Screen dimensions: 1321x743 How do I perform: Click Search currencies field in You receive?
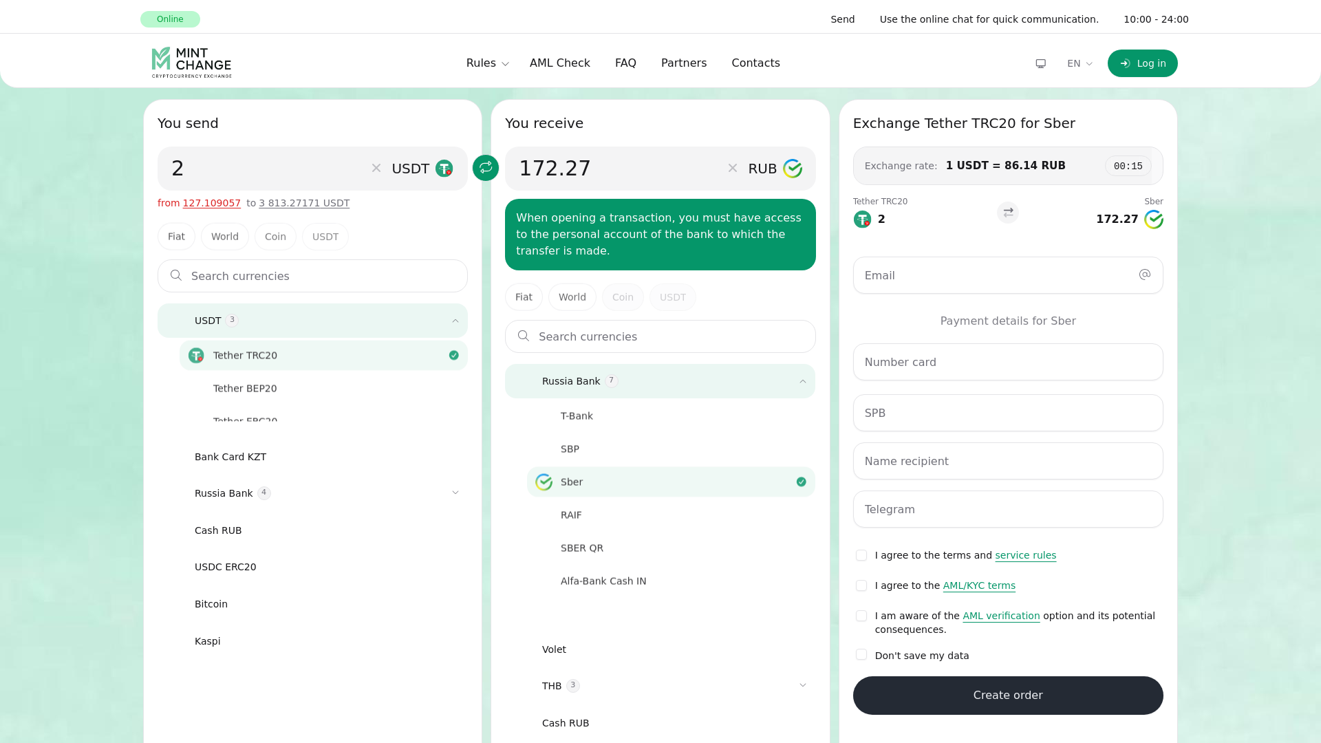pyautogui.click(x=660, y=336)
